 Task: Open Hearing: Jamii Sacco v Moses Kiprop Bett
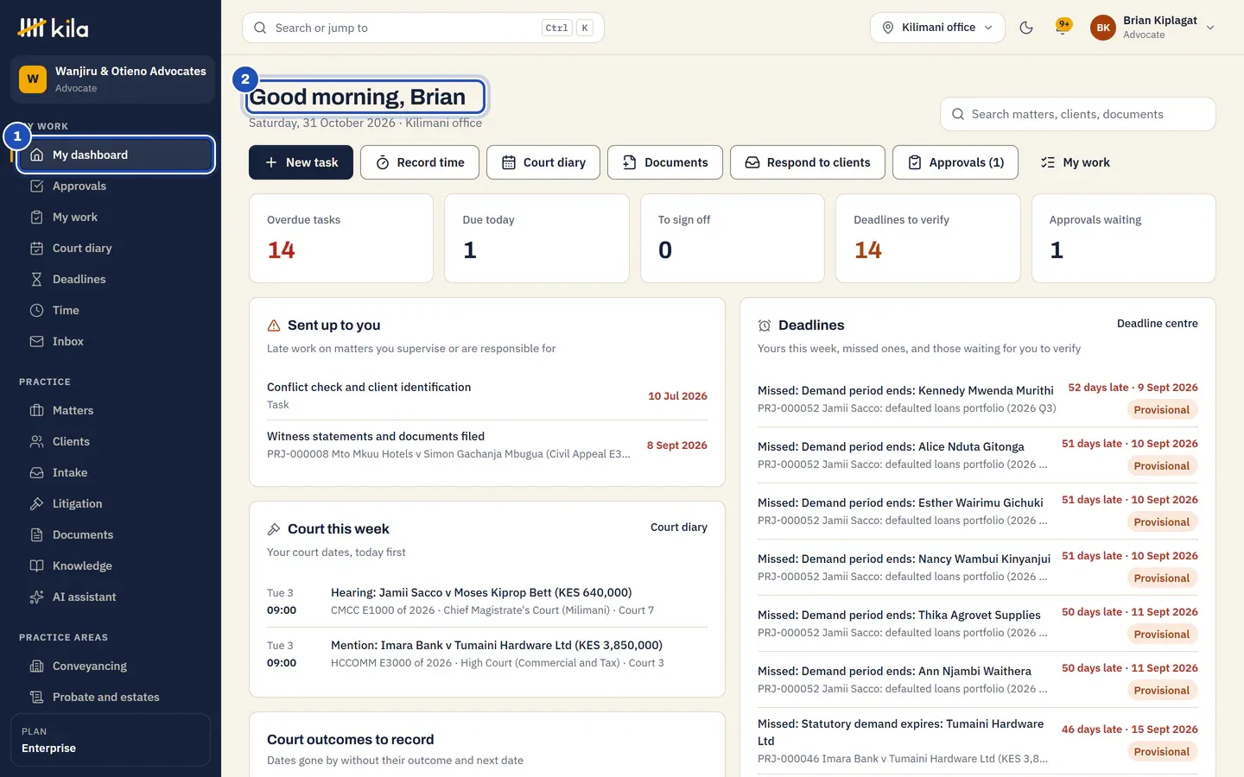click(x=487, y=601)
